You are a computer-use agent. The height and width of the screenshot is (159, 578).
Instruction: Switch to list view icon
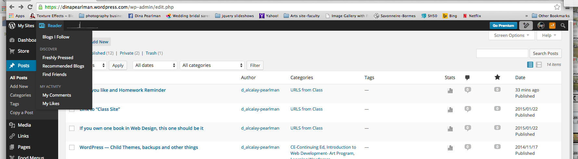(x=530, y=65)
